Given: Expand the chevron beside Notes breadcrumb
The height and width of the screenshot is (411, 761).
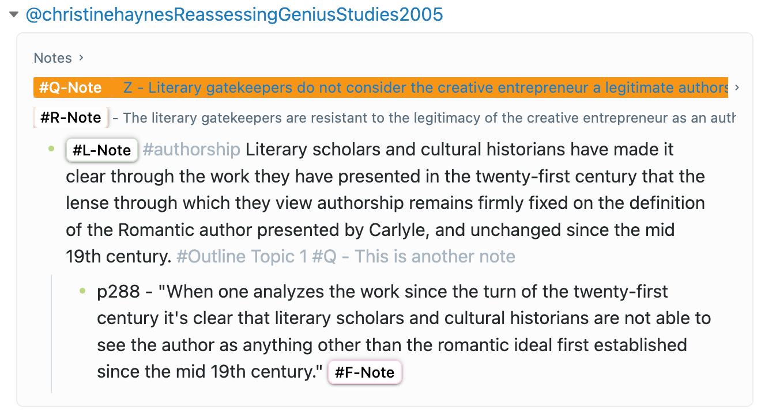Looking at the screenshot, I should point(81,58).
